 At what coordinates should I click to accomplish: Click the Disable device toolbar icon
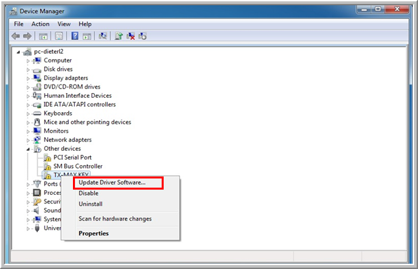(x=143, y=36)
